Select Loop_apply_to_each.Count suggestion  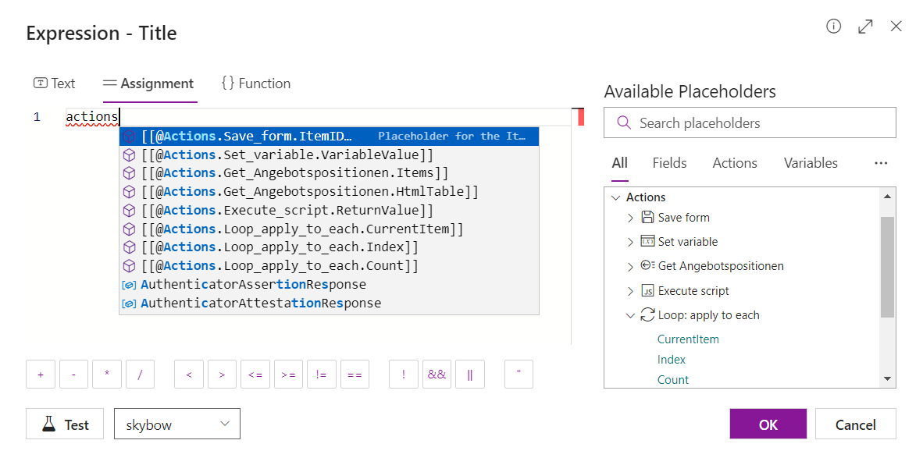(x=329, y=266)
